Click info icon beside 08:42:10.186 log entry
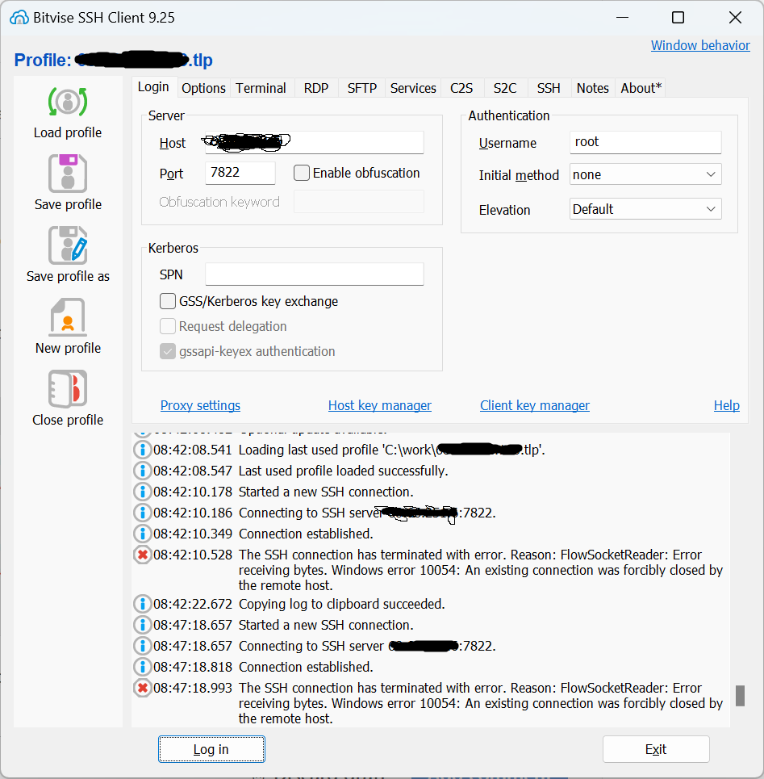764x779 pixels. pyautogui.click(x=143, y=513)
